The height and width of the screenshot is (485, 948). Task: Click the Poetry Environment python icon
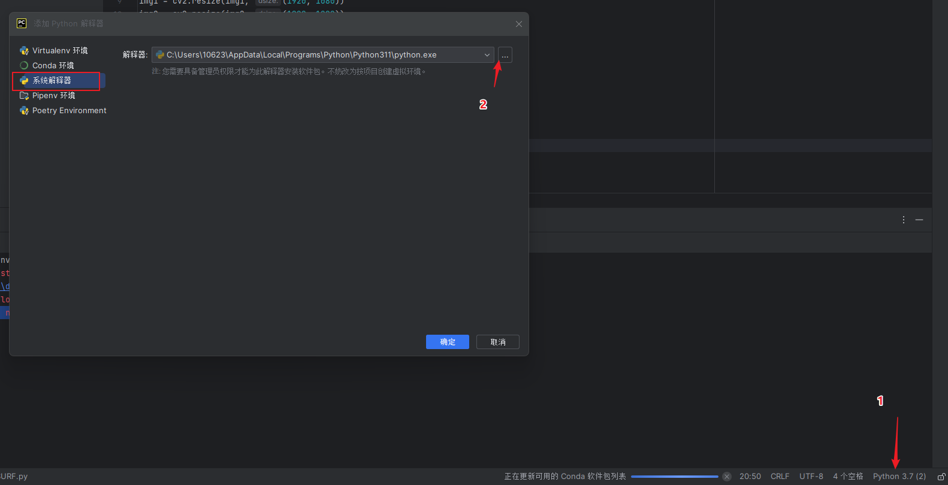[x=24, y=110]
